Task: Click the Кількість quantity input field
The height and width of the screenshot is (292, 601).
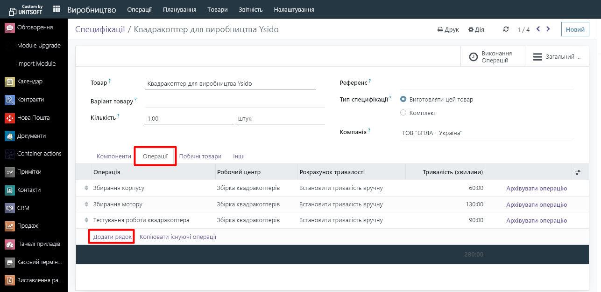Action: 189,119
